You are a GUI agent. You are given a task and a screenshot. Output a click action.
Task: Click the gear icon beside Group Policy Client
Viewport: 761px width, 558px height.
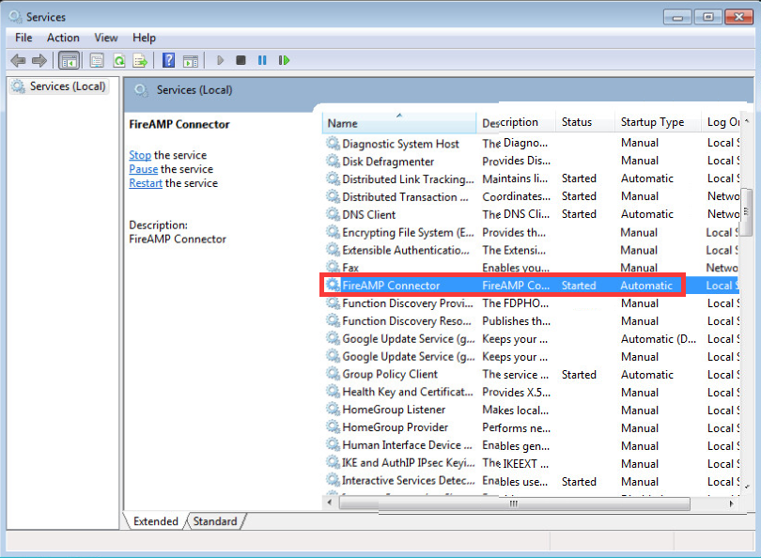(333, 374)
